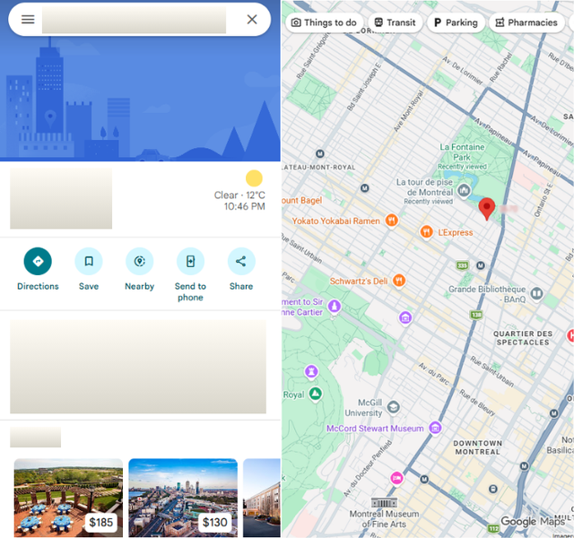Select the Transit filter chip
Screen dimensions: 574x538
coord(395,22)
